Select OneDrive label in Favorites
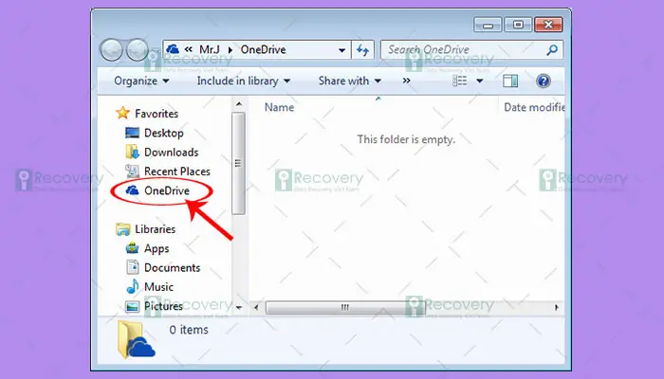664x379 pixels. [166, 190]
